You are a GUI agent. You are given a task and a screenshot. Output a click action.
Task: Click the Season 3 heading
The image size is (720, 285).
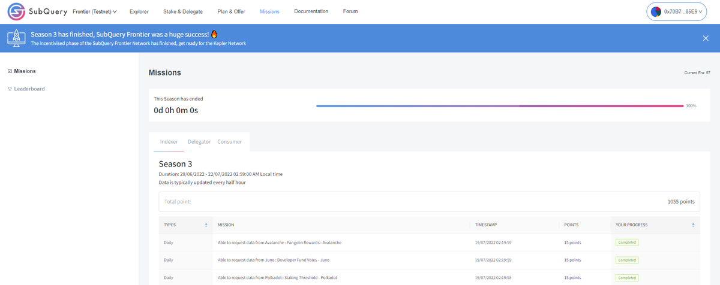tap(175, 164)
